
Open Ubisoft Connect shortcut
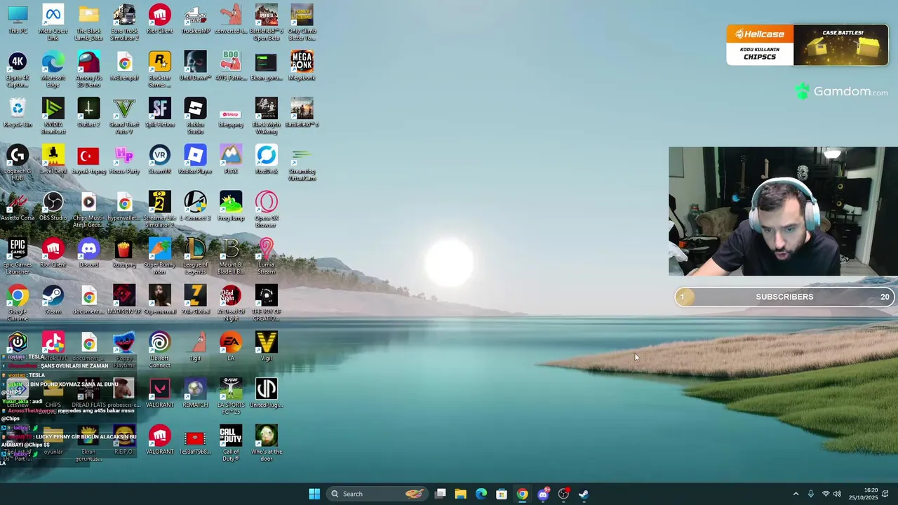[x=159, y=350]
